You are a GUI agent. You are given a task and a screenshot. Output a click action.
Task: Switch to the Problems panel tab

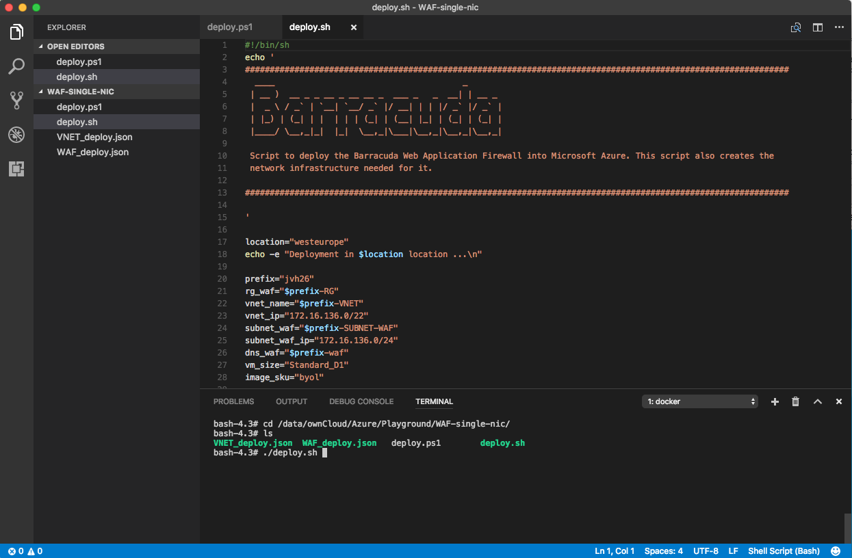click(x=233, y=402)
